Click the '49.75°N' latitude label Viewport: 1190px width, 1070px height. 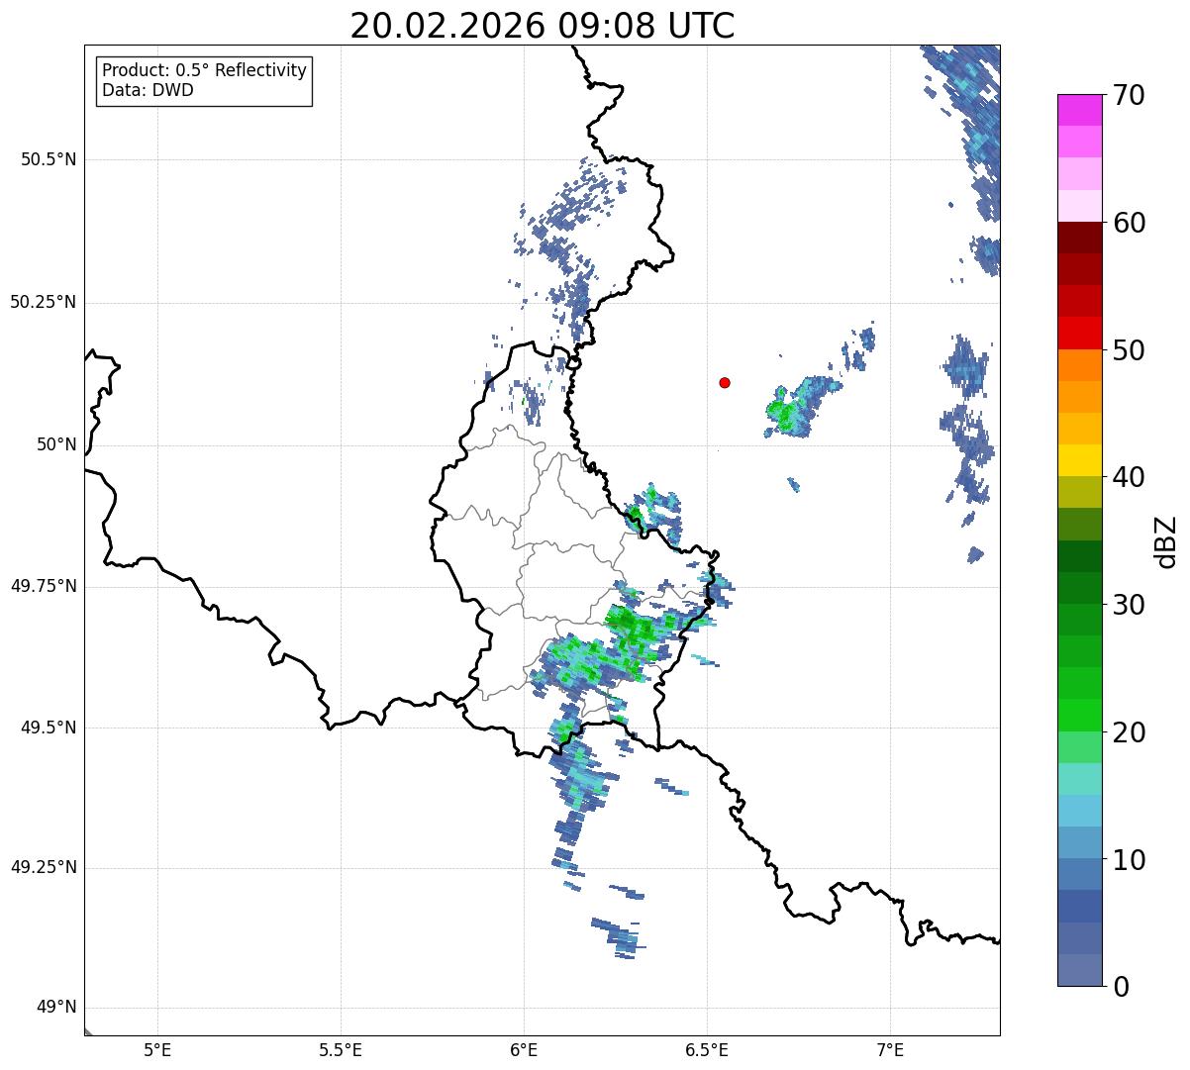(43, 586)
